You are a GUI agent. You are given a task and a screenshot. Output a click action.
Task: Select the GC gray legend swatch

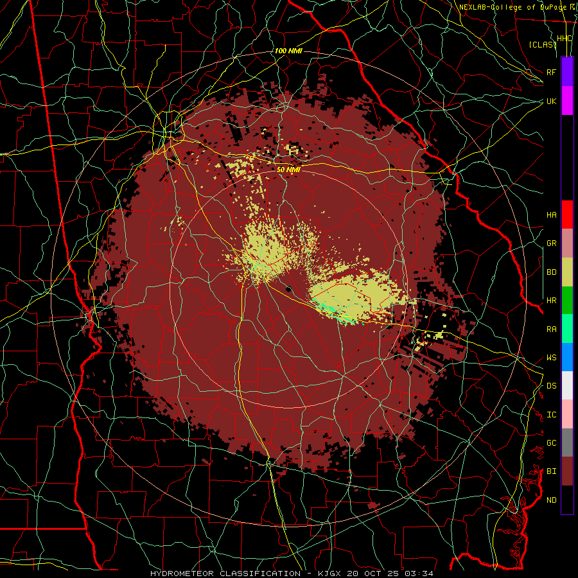pos(567,442)
